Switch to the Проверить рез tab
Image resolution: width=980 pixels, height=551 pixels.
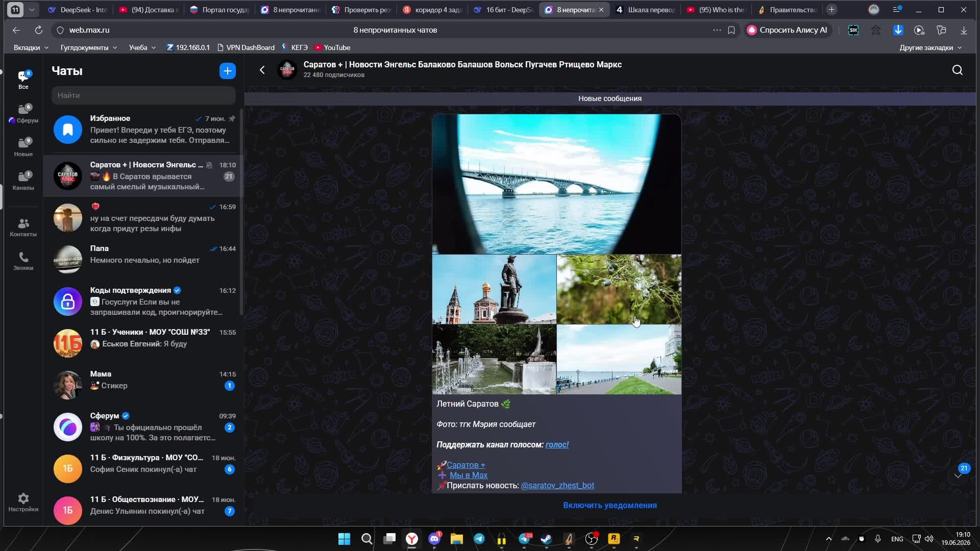click(361, 10)
